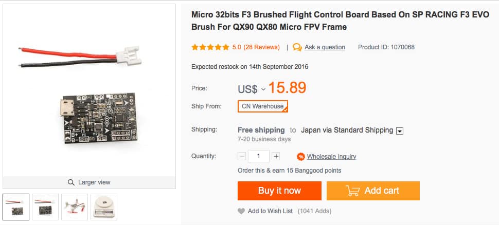Increase quantity with the plus button
499x225 pixels.
(276, 156)
